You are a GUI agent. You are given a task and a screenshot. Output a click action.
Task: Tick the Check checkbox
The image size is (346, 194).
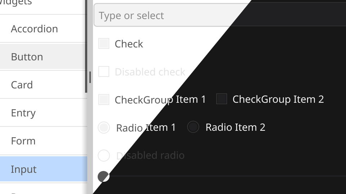(x=104, y=43)
